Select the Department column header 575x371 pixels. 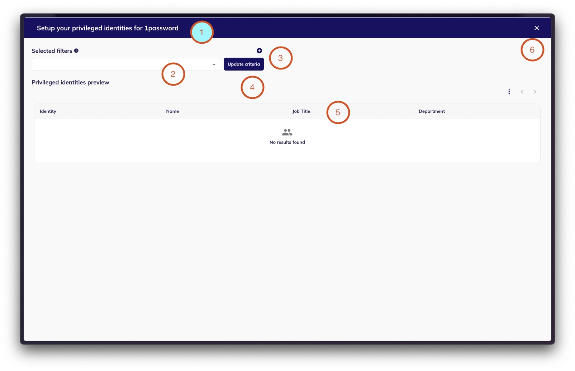click(x=432, y=111)
